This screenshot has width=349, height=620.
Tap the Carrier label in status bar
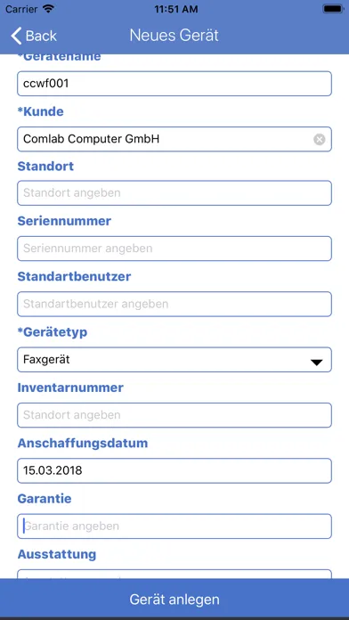point(21,9)
